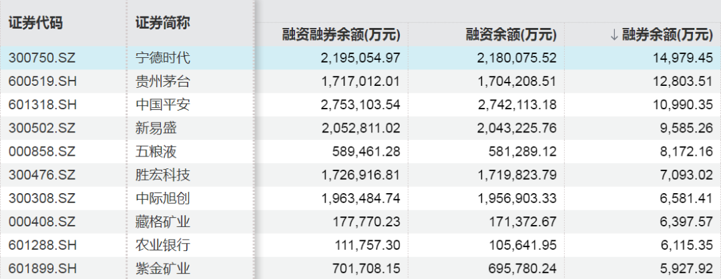Open stock code 601288.SH
The width and height of the screenshot is (721, 279).
point(43,245)
